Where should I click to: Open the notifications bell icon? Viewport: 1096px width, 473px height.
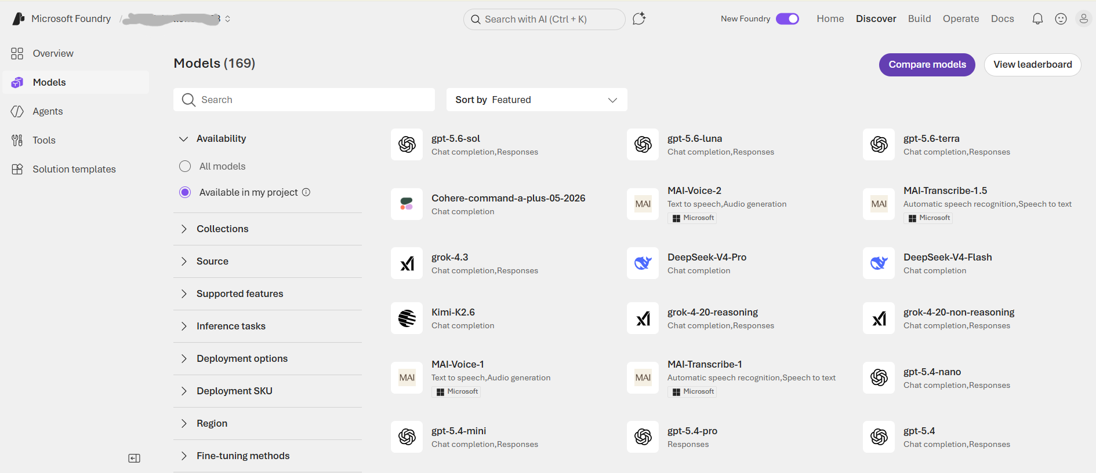coord(1037,19)
